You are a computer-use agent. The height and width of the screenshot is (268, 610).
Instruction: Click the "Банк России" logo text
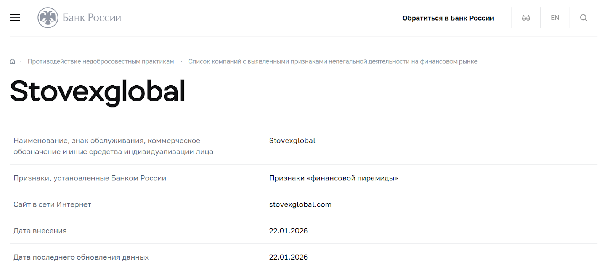pos(92,18)
